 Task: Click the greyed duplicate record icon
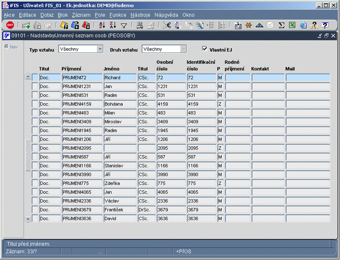click(x=37, y=26)
